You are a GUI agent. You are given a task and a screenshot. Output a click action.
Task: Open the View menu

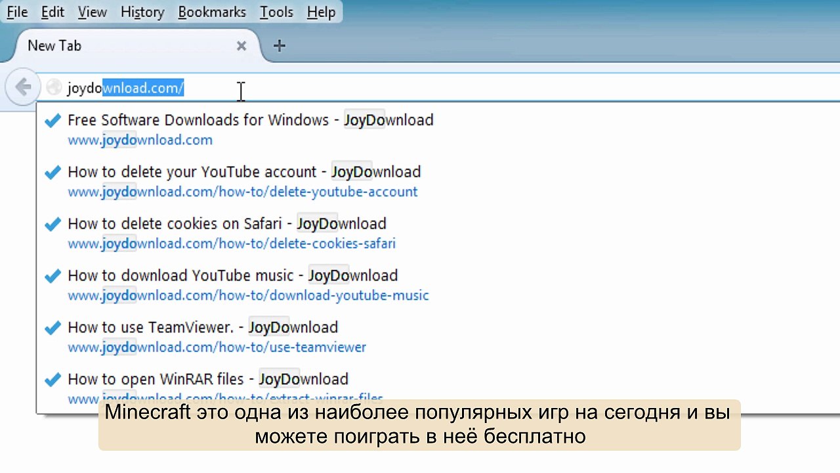pos(92,12)
